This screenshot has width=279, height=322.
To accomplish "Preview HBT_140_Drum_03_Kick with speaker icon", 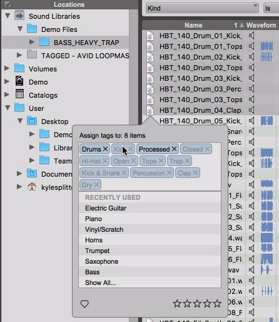I will pos(251,78).
